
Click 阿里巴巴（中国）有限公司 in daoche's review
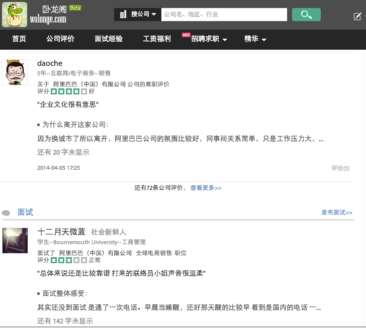coord(89,84)
